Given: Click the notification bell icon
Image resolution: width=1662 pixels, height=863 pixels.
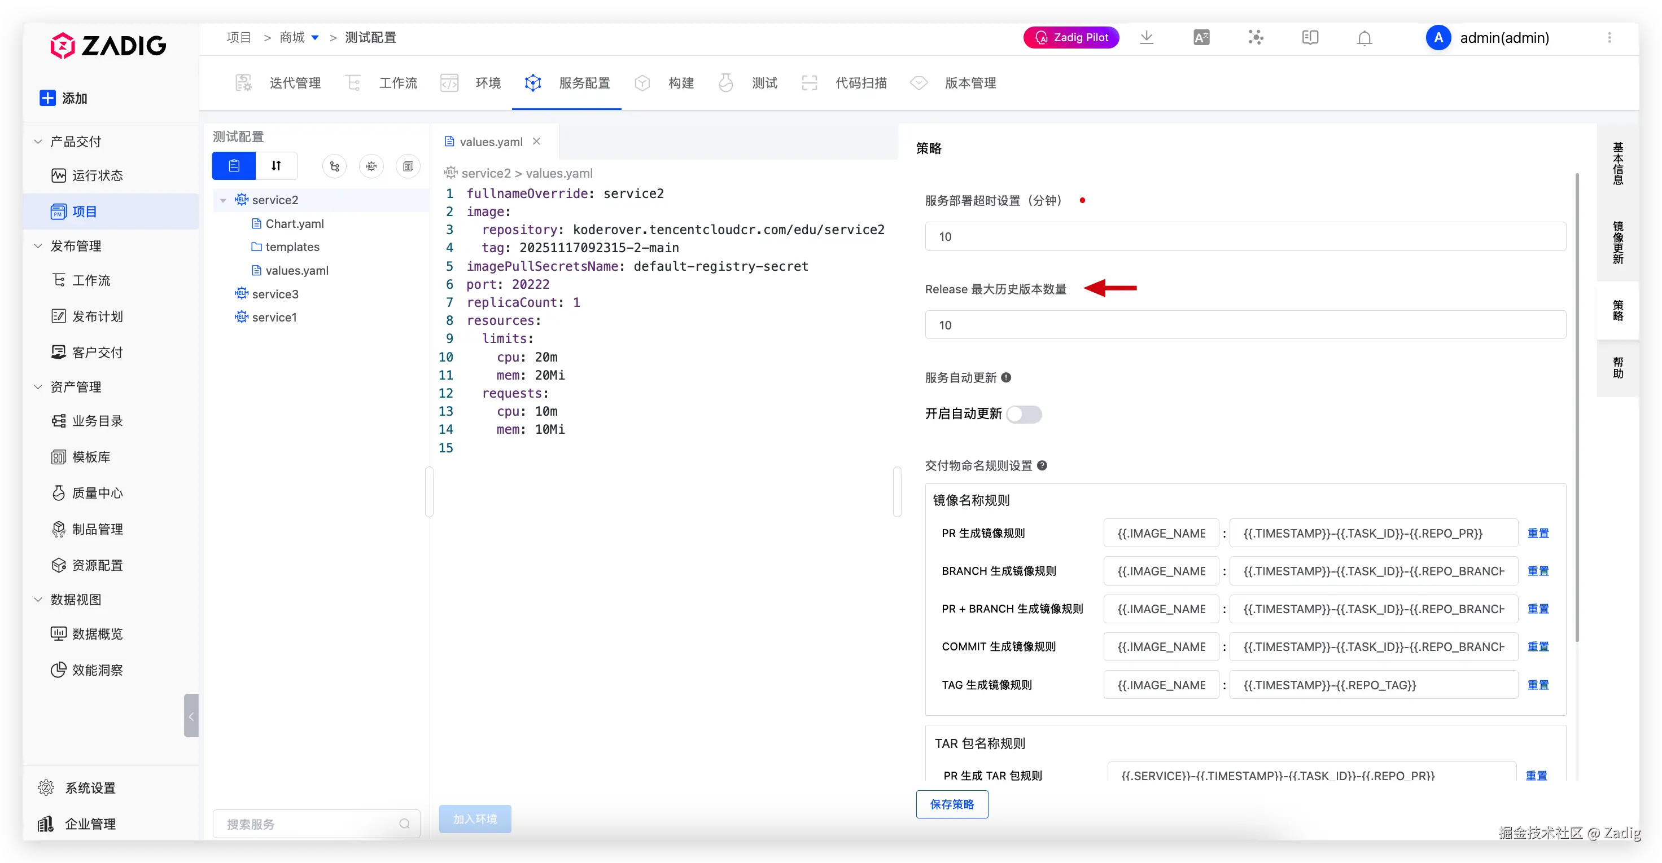Looking at the screenshot, I should coord(1364,38).
